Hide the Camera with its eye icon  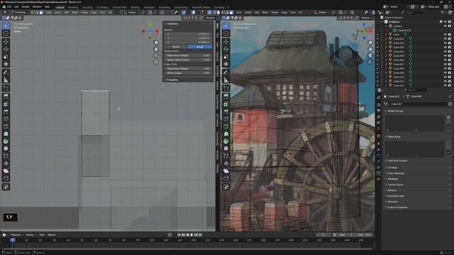coord(445,26)
